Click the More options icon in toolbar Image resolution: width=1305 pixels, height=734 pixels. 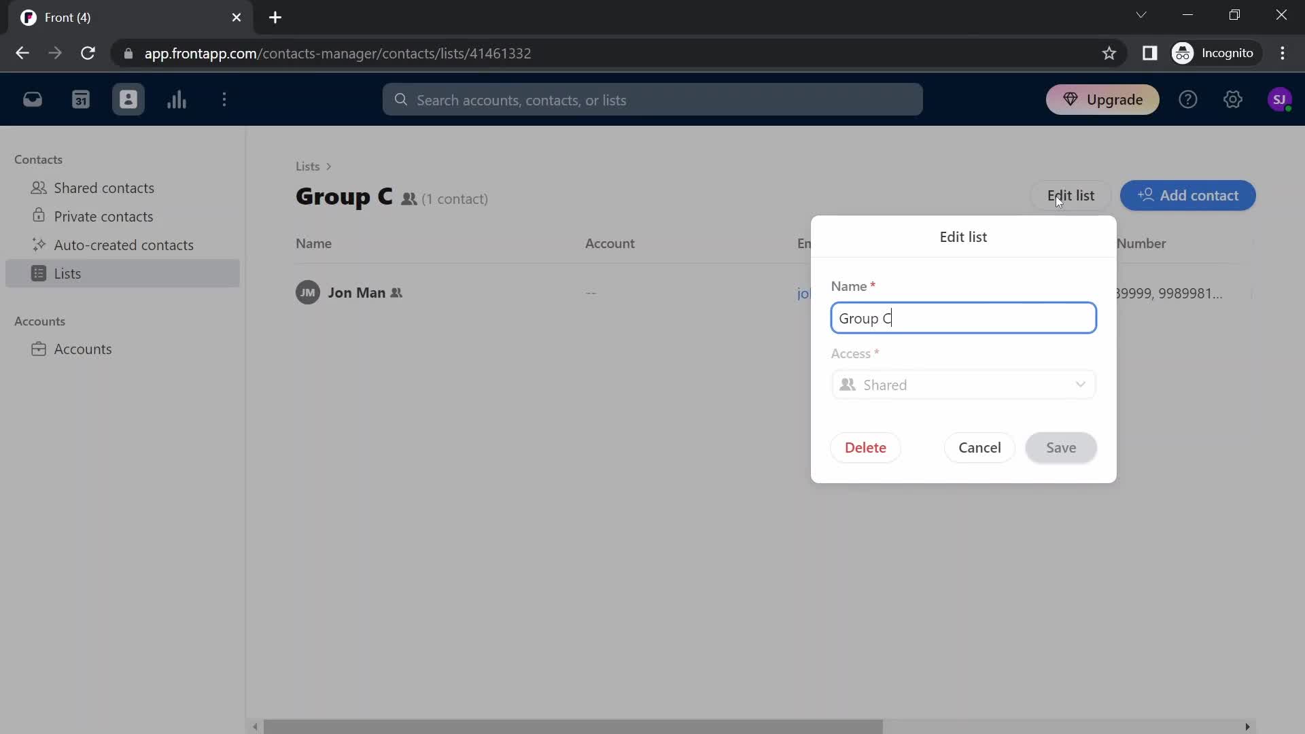(224, 99)
